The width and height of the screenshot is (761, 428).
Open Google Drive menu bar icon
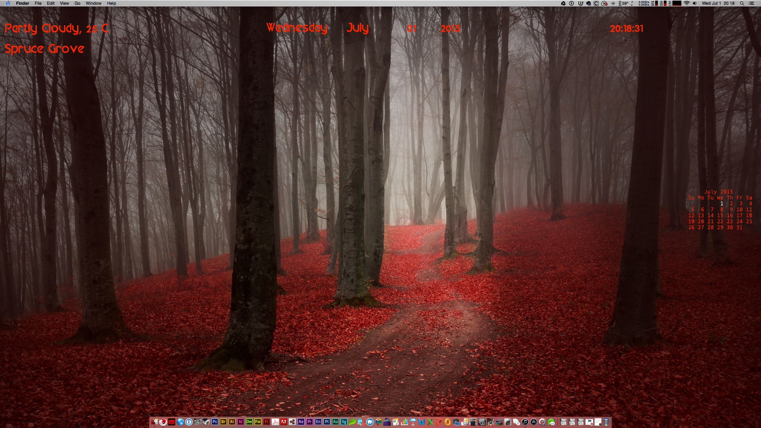click(x=563, y=3)
